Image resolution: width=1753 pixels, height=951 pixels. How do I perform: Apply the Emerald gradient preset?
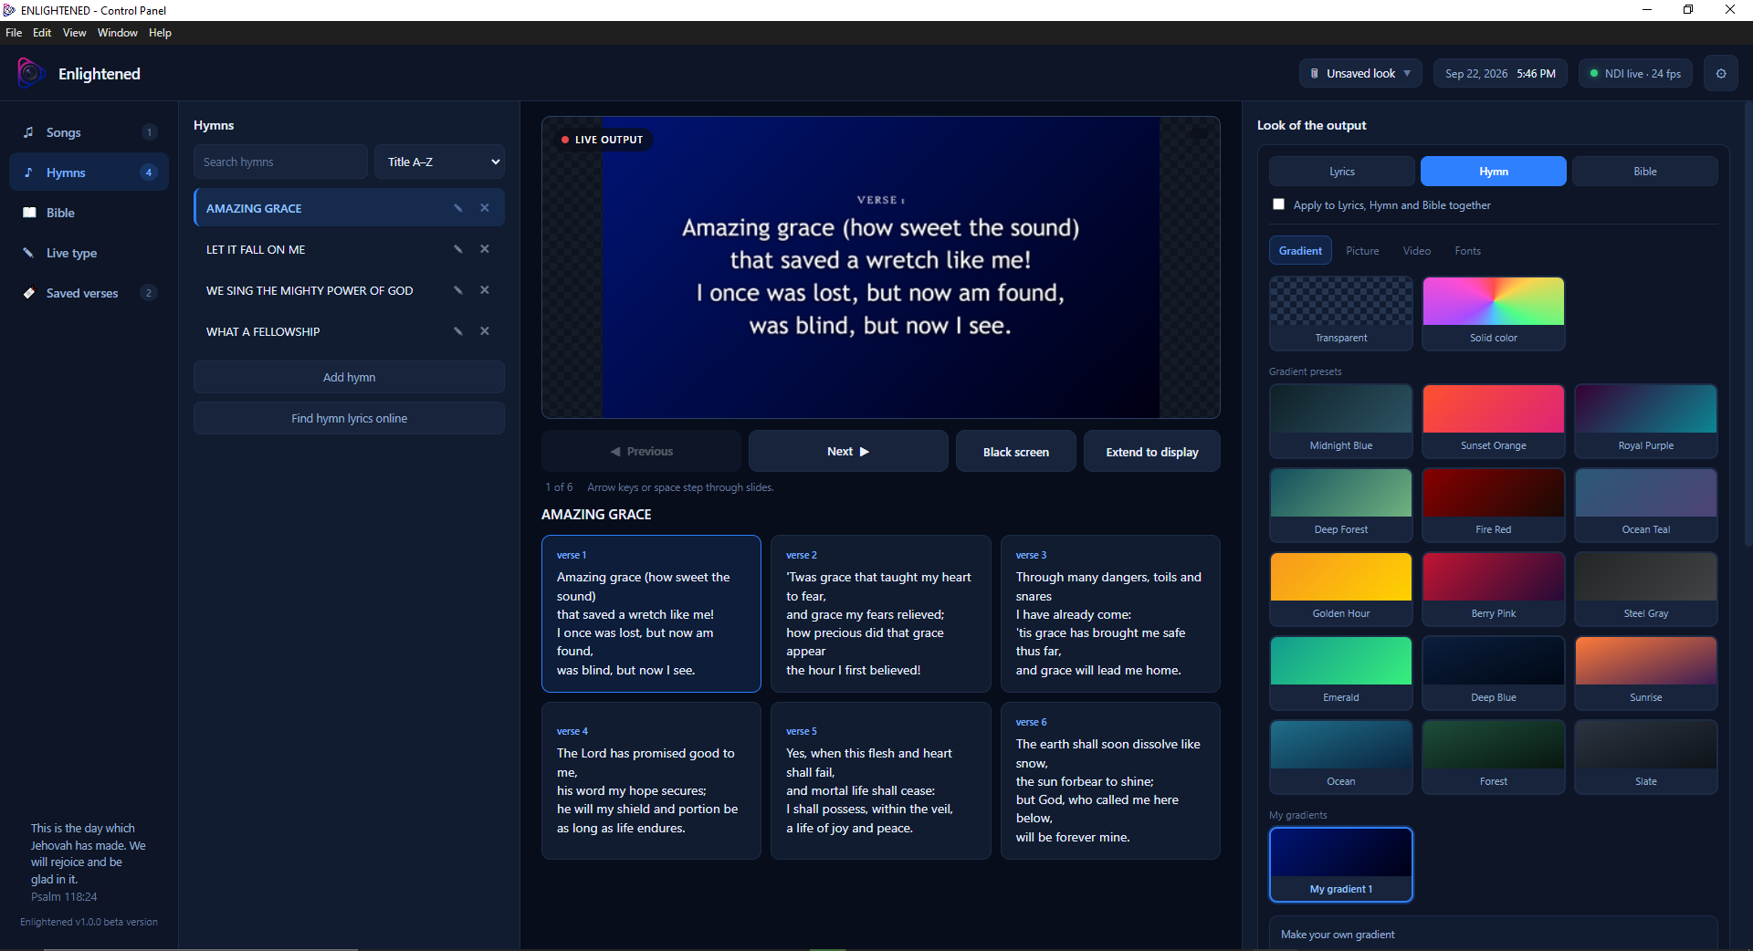[1341, 673]
